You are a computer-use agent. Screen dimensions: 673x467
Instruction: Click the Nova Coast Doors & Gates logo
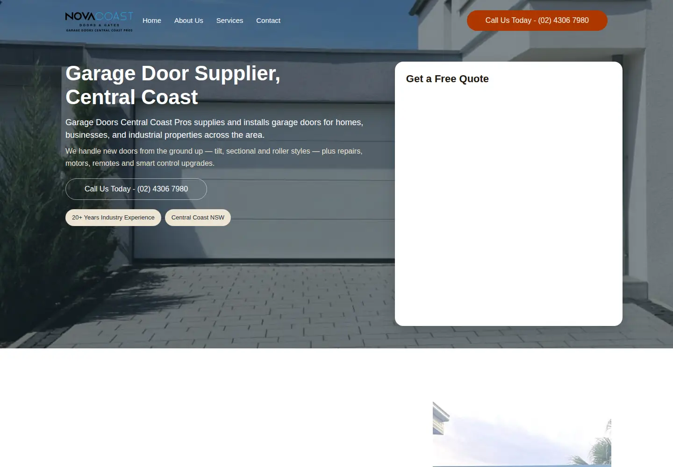click(x=99, y=21)
